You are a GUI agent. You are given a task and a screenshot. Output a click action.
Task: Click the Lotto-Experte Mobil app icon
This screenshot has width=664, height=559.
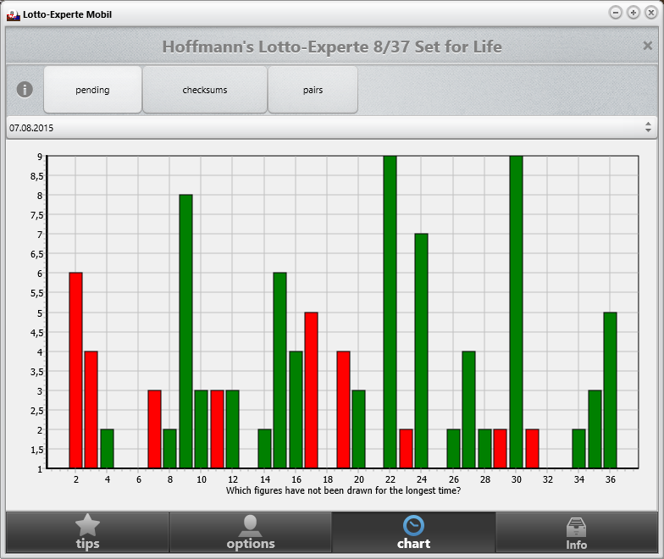pyautogui.click(x=14, y=15)
